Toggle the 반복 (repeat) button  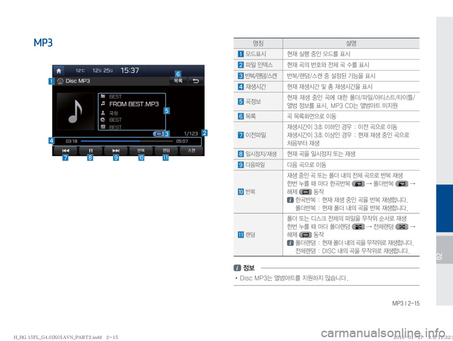tap(141, 150)
